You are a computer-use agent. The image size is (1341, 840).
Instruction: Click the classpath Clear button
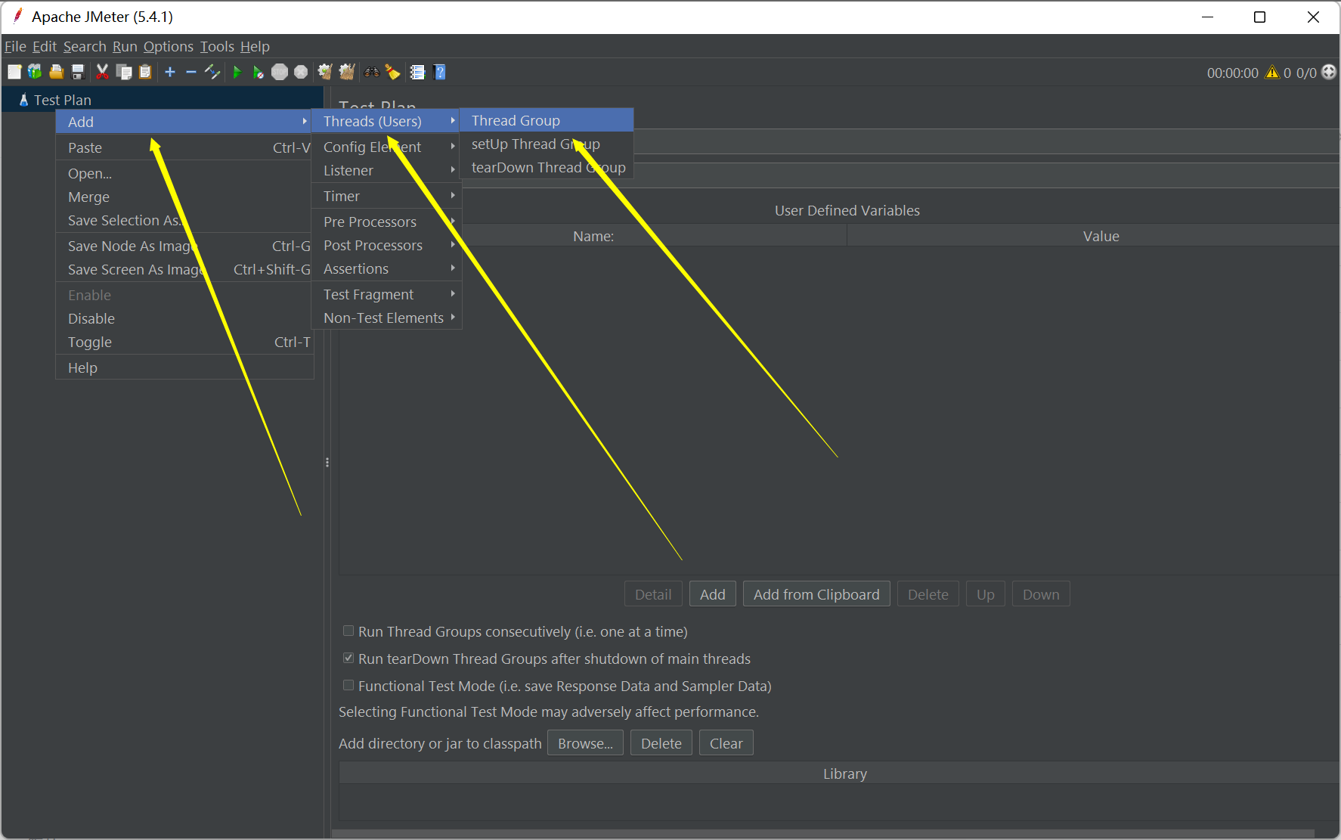726,743
